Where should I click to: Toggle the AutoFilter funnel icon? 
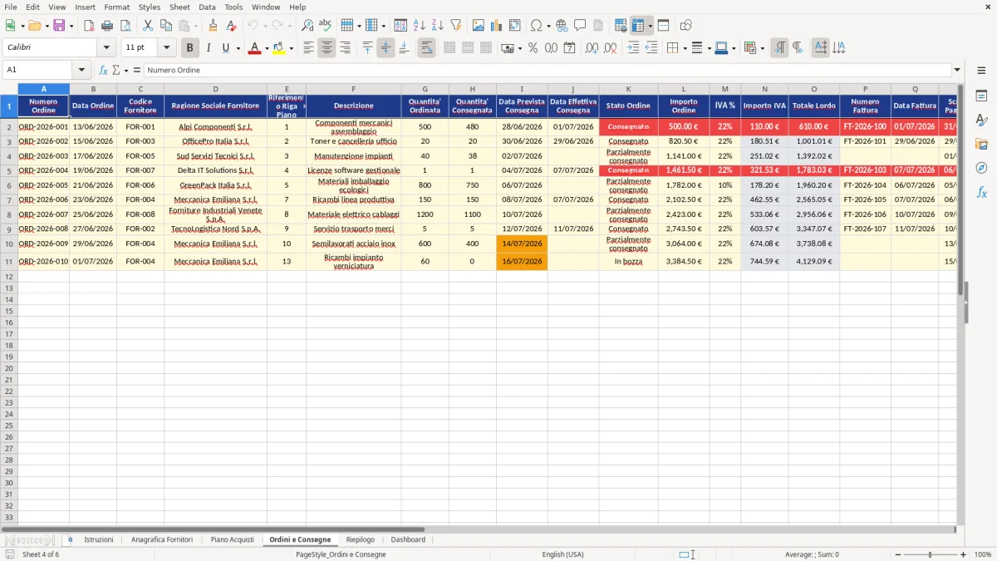click(456, 26)
